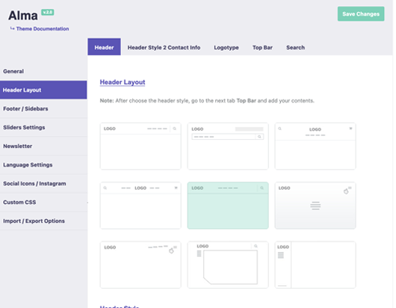Switch to the Top Bar tab

pyautogui.click(x=262, y=48)
